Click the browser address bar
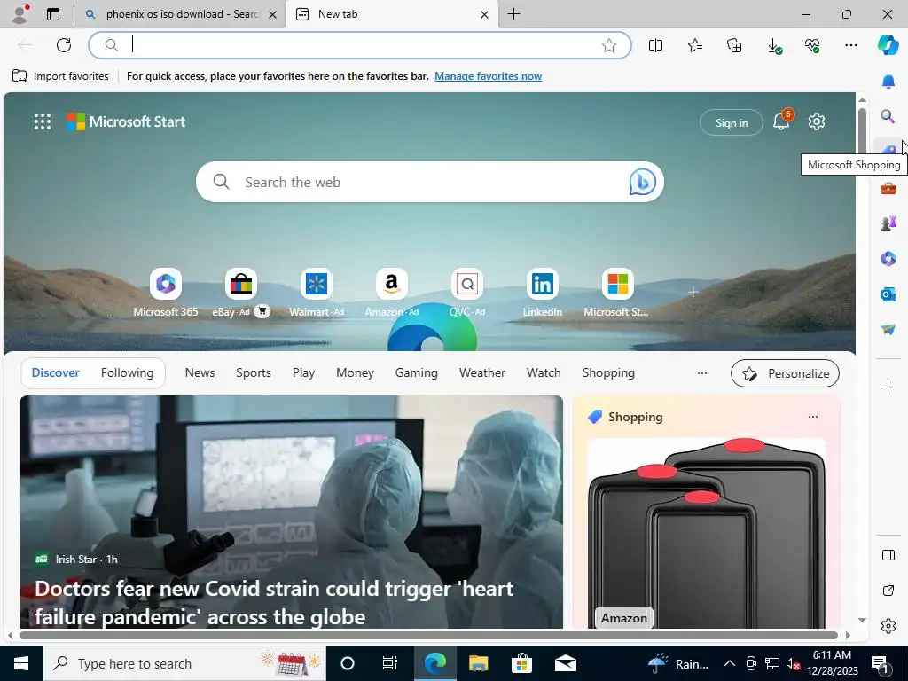Viewport: 908px width, 681px height. [x=359, y=45]
